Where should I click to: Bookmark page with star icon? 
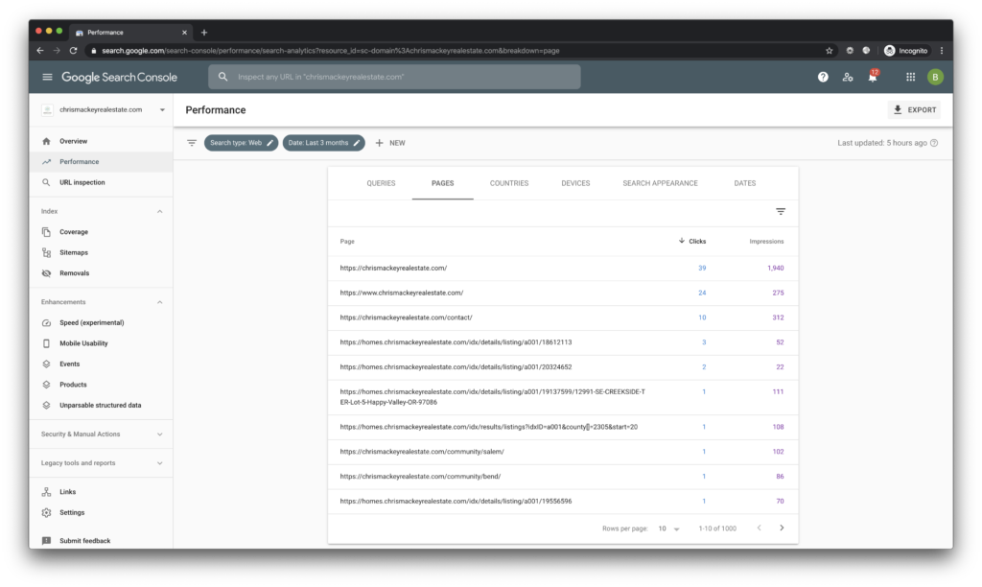[830, 51]
